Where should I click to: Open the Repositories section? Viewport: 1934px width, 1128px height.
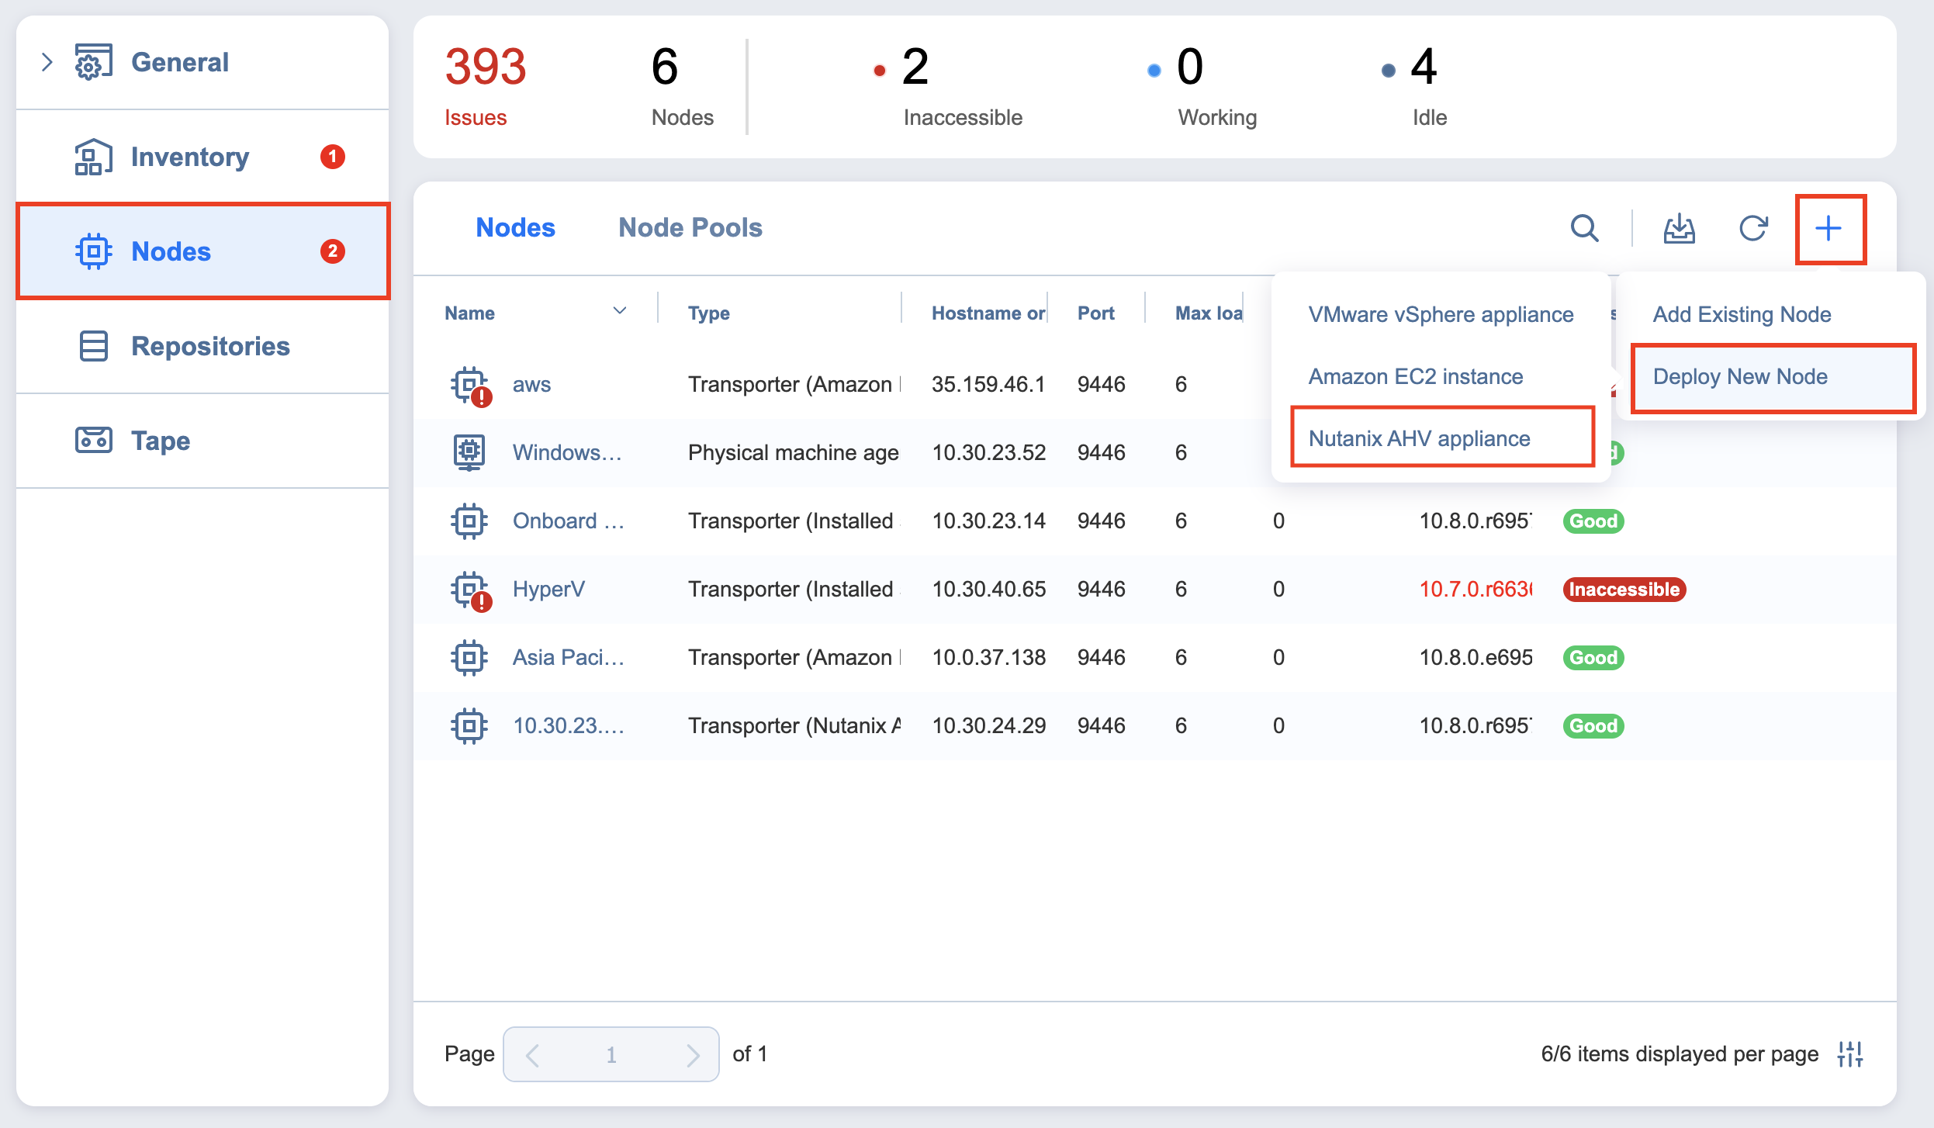pos(202,346)
